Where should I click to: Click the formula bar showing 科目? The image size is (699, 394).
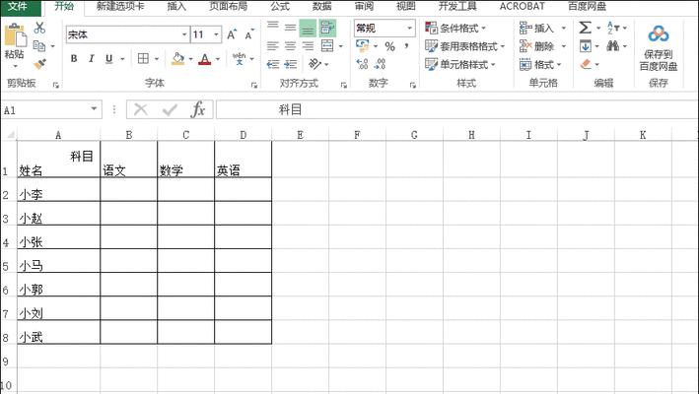[456, 109]
